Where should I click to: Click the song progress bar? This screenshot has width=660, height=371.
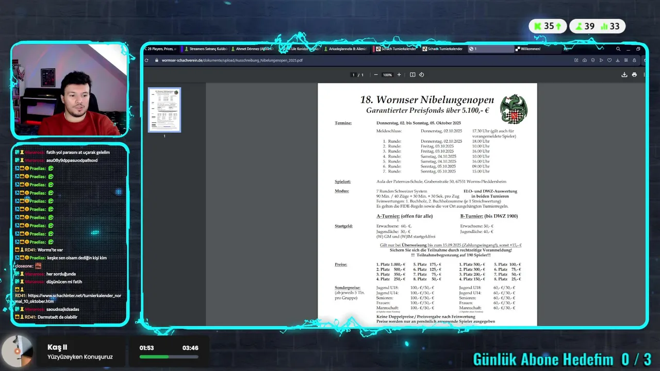[169, 357]
